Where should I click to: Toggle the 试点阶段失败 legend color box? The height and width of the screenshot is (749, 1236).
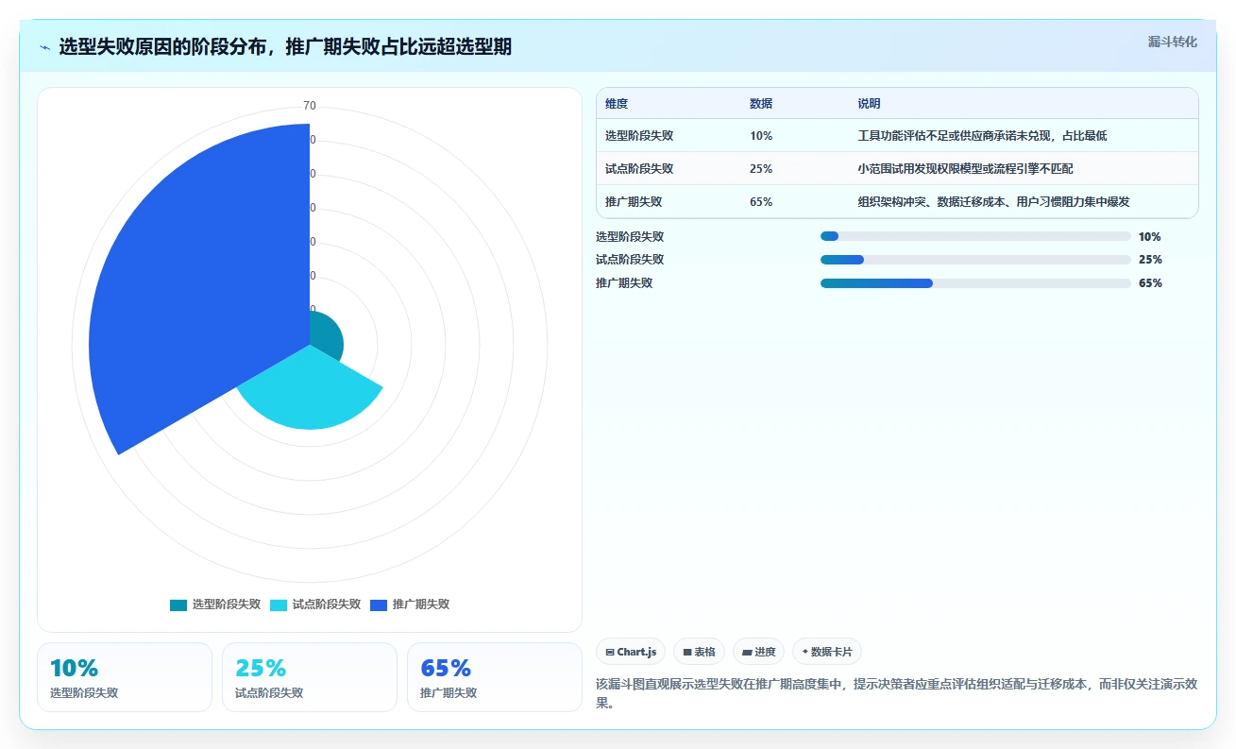tap(279, 604)
